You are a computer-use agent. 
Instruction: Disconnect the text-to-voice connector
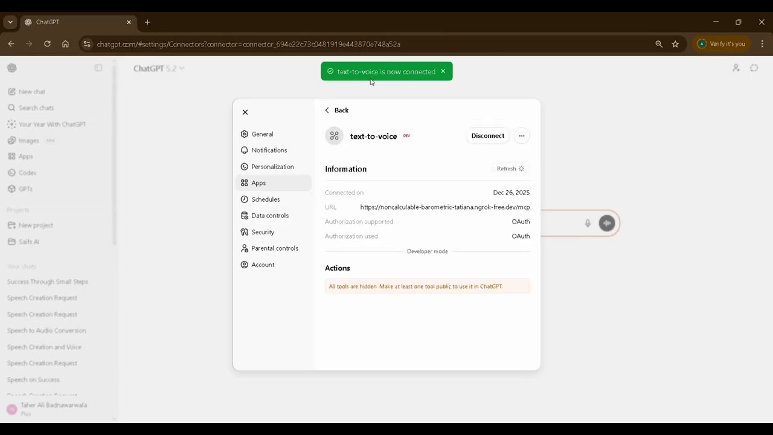point(488,136)
